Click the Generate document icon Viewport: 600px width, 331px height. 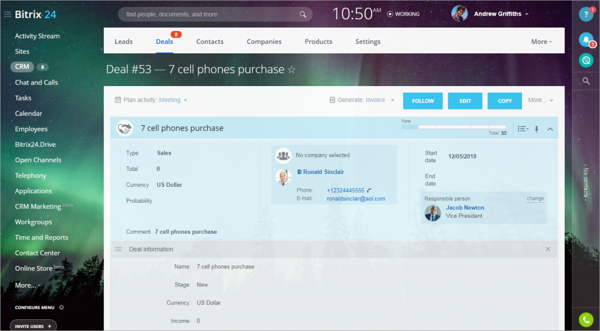332,100
